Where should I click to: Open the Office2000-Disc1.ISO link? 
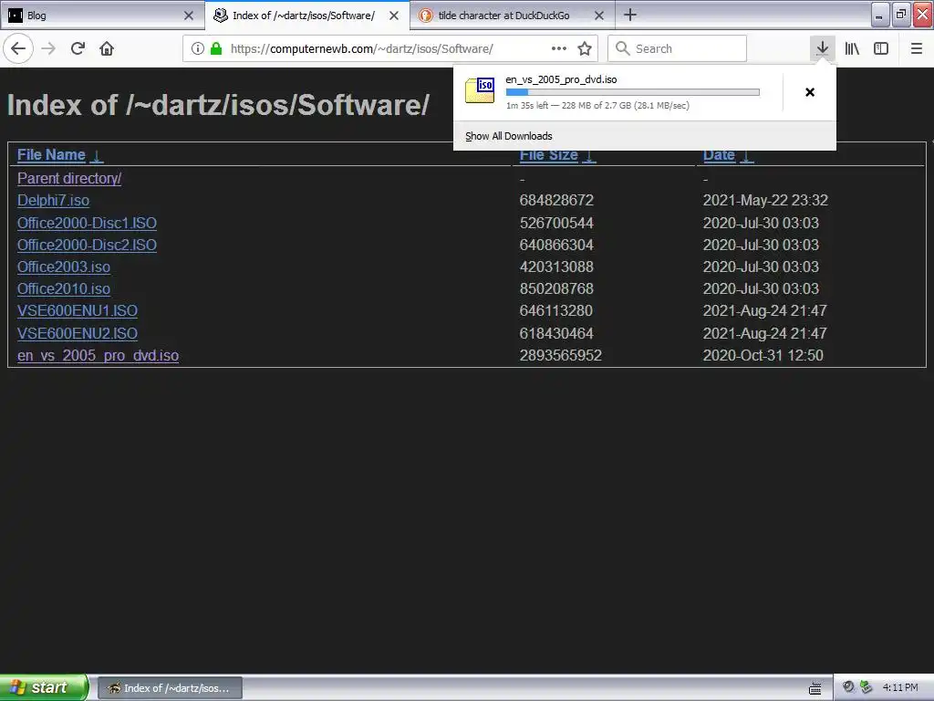click(x=87, y=223)
